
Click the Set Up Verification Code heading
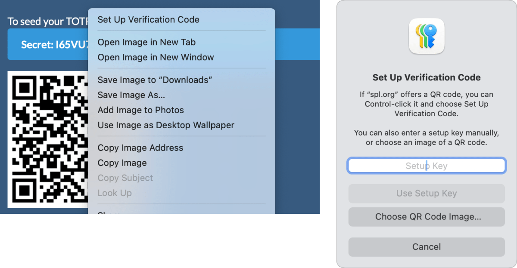(x=426, y=78)
